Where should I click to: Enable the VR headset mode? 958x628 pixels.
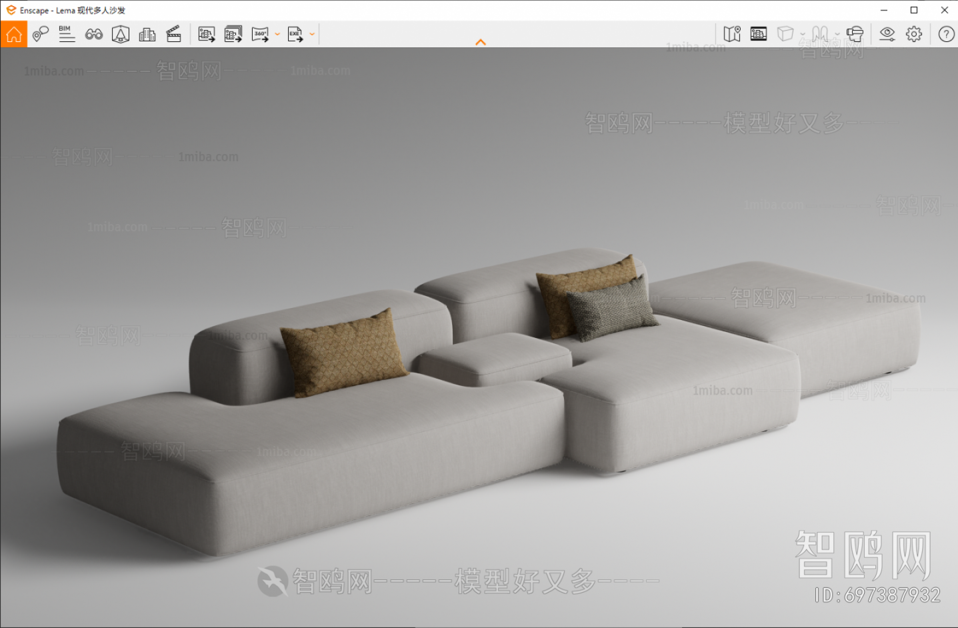[x=855, y=34]
